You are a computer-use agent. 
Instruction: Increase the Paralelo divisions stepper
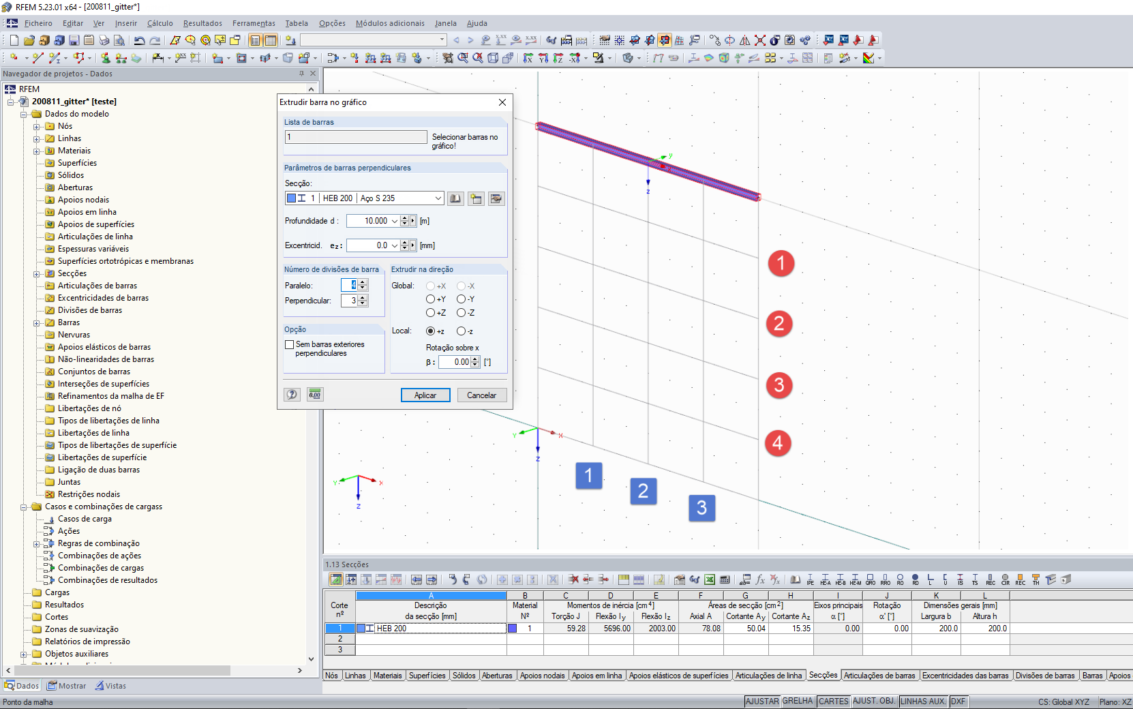point(363,282)
